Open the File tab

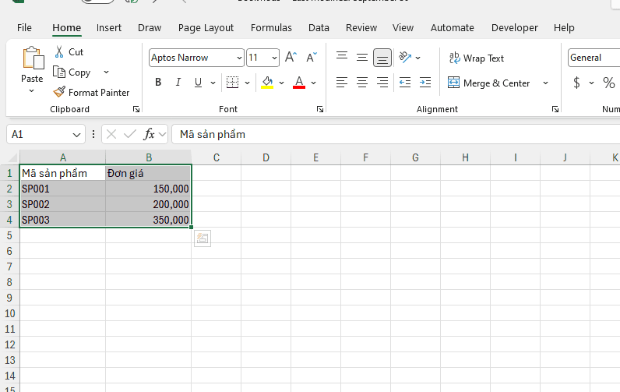(24, 28)
